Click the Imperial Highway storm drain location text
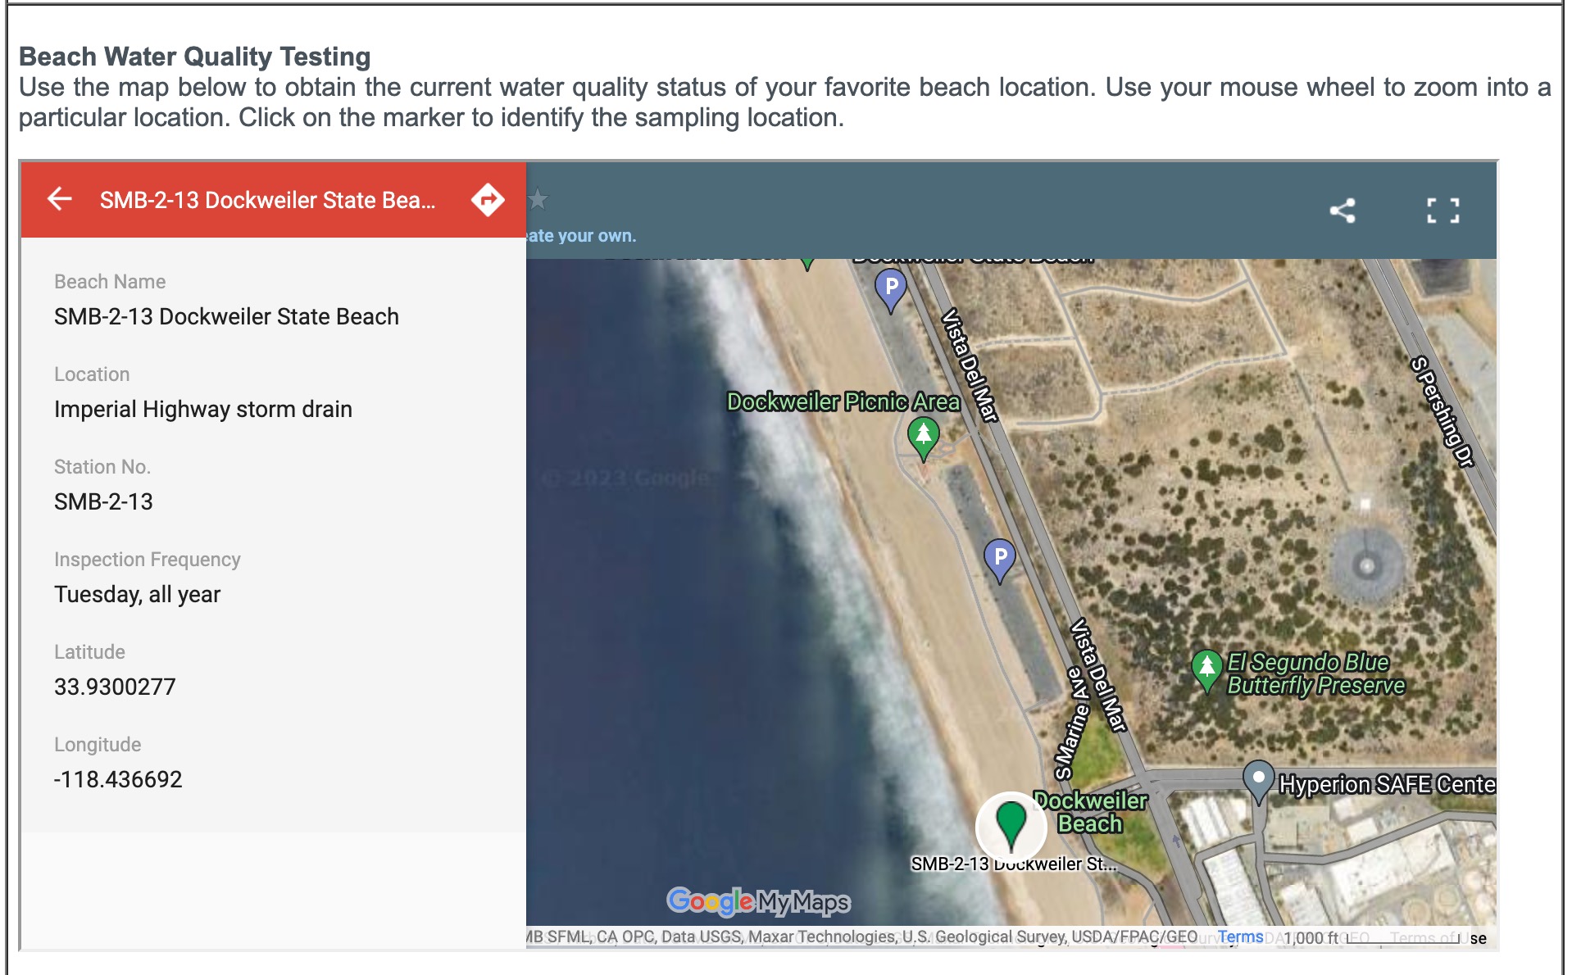The height and width of the screenshot is (975, 1572). pos(203,409)
